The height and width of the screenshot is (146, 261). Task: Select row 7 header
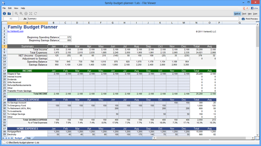point(4,46)
